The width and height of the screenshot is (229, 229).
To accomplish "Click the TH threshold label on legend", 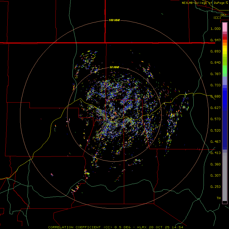I will click(x=219, y=198).
